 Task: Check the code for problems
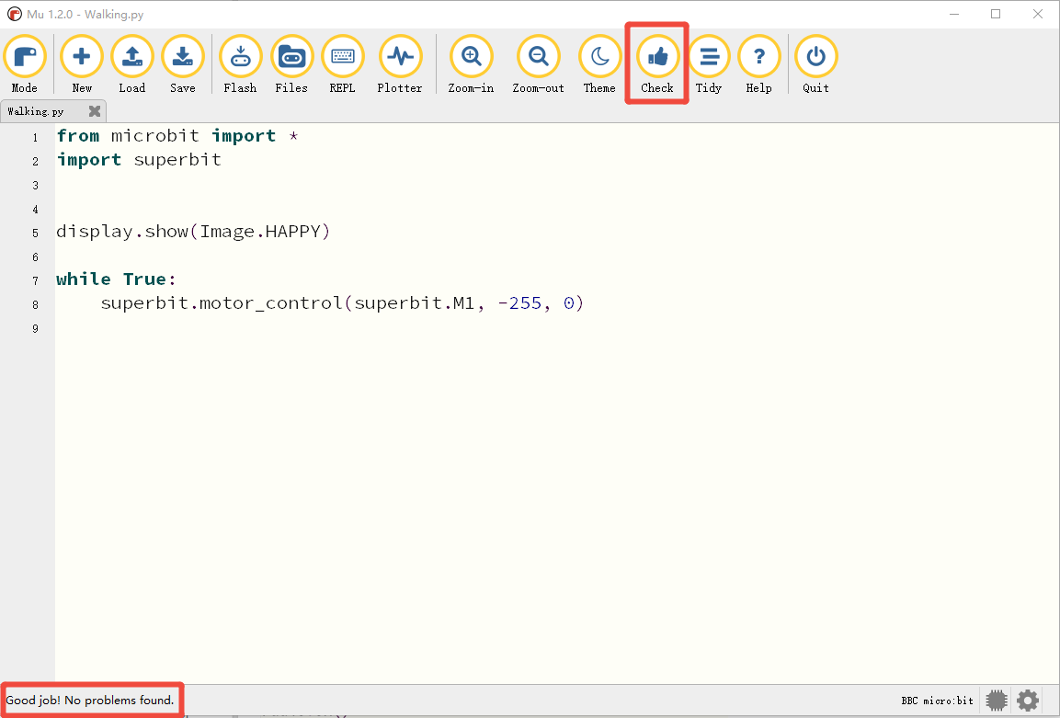click(657, 65)
